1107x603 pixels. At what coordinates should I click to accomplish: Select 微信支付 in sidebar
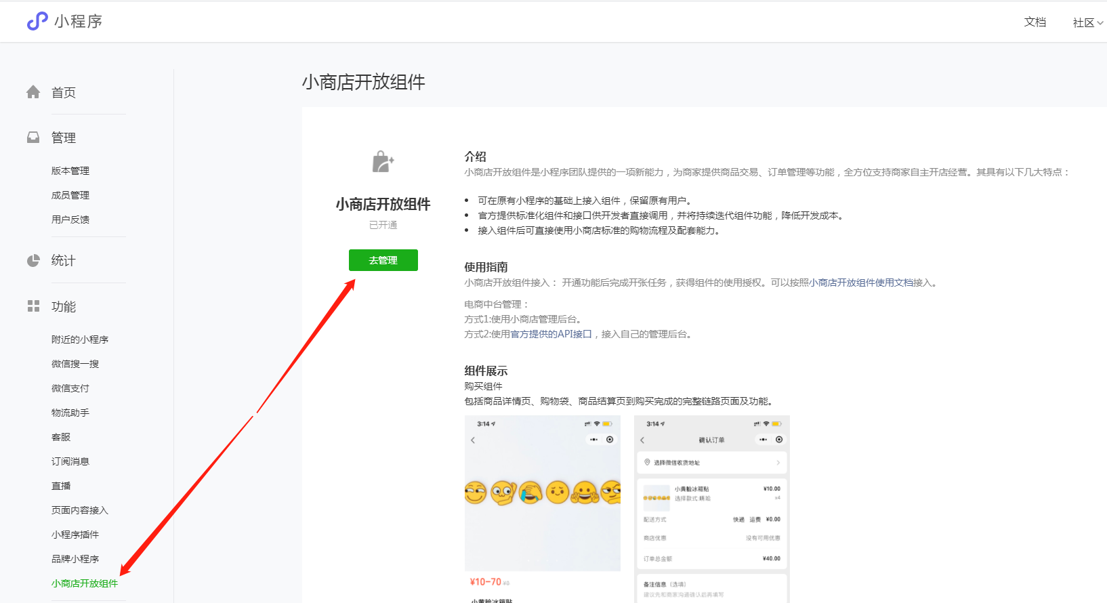click(70, 388)
